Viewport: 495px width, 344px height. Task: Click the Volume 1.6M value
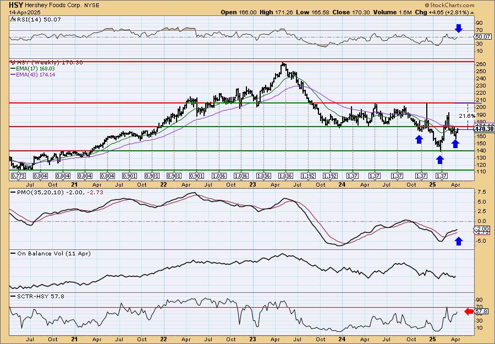point(392,12)
